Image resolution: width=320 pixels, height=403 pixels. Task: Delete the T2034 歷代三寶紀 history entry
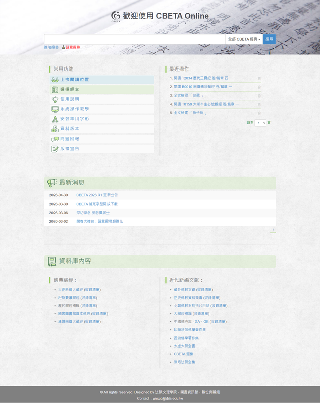pyautogui.click(x=259, y=78)
